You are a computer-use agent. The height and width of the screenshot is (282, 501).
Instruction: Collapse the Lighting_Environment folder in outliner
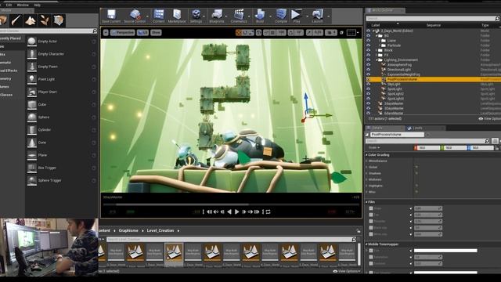(x=377, y=60)
